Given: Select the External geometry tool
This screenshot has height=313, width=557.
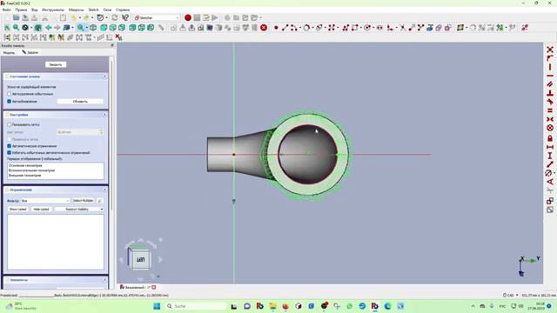Looking at the screenshot, I should 430,28.
